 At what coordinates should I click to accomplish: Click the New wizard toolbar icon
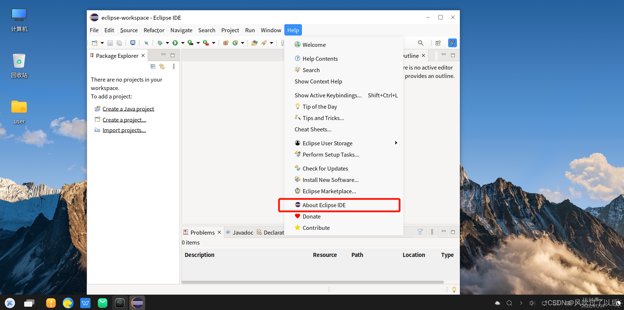tap(95, 43)
